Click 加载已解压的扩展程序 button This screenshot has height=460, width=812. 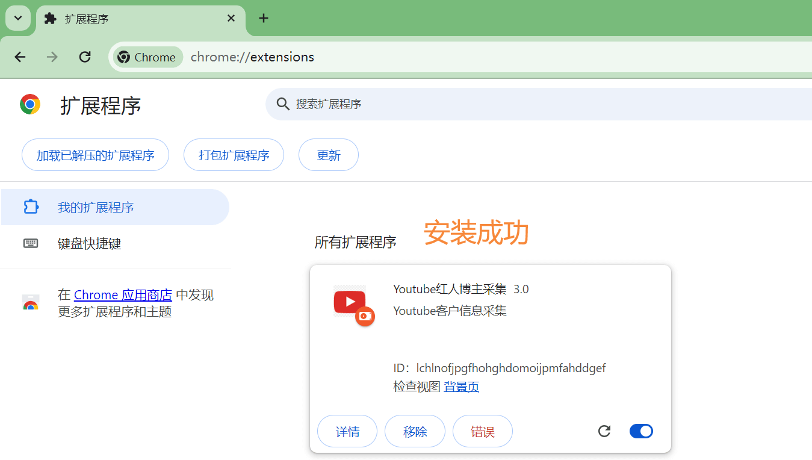[x=95, y=155]
